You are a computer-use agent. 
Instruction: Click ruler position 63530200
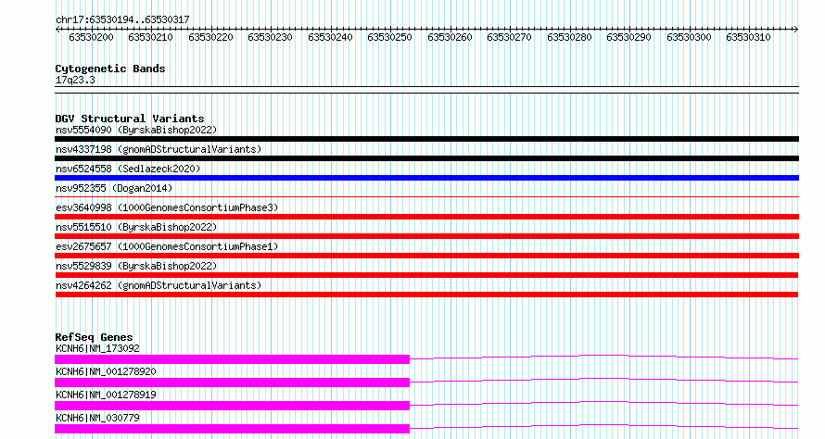click(91, 37)
